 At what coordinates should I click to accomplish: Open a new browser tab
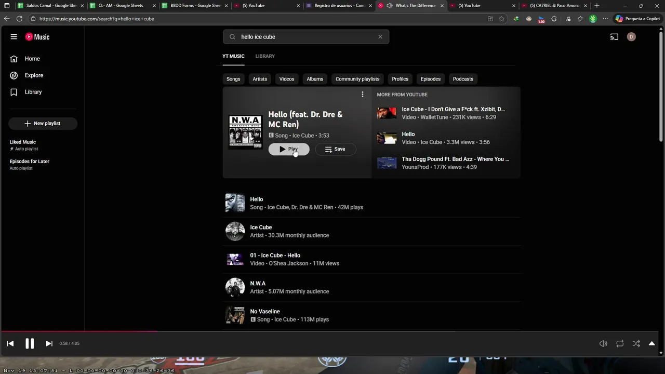(x=596, y=5)
